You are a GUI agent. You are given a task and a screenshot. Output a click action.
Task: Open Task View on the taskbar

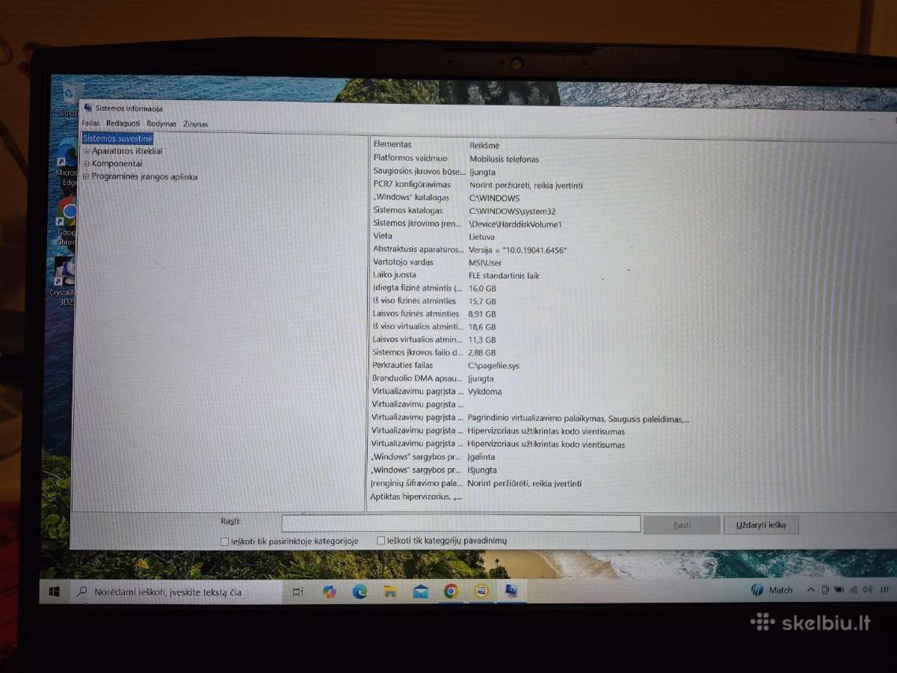point(298,592)
